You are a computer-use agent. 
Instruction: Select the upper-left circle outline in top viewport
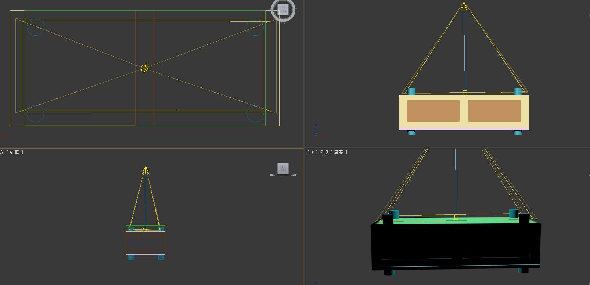pyautogui.click(x=36, y=27)
